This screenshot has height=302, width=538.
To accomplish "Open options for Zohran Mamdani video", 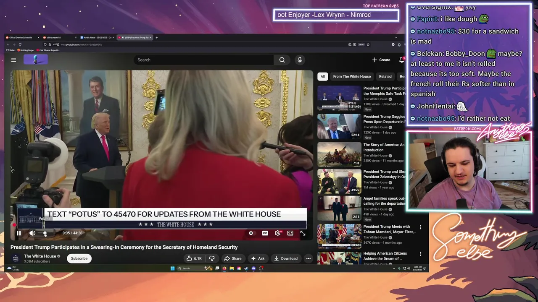I will (420, 227).
